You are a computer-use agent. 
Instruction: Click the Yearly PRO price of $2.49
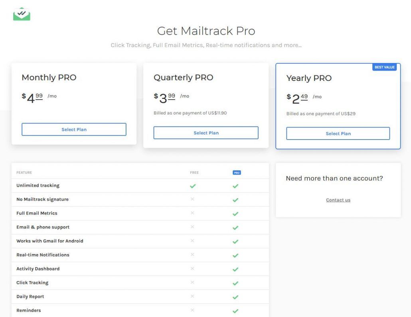[x=298, y=97]
